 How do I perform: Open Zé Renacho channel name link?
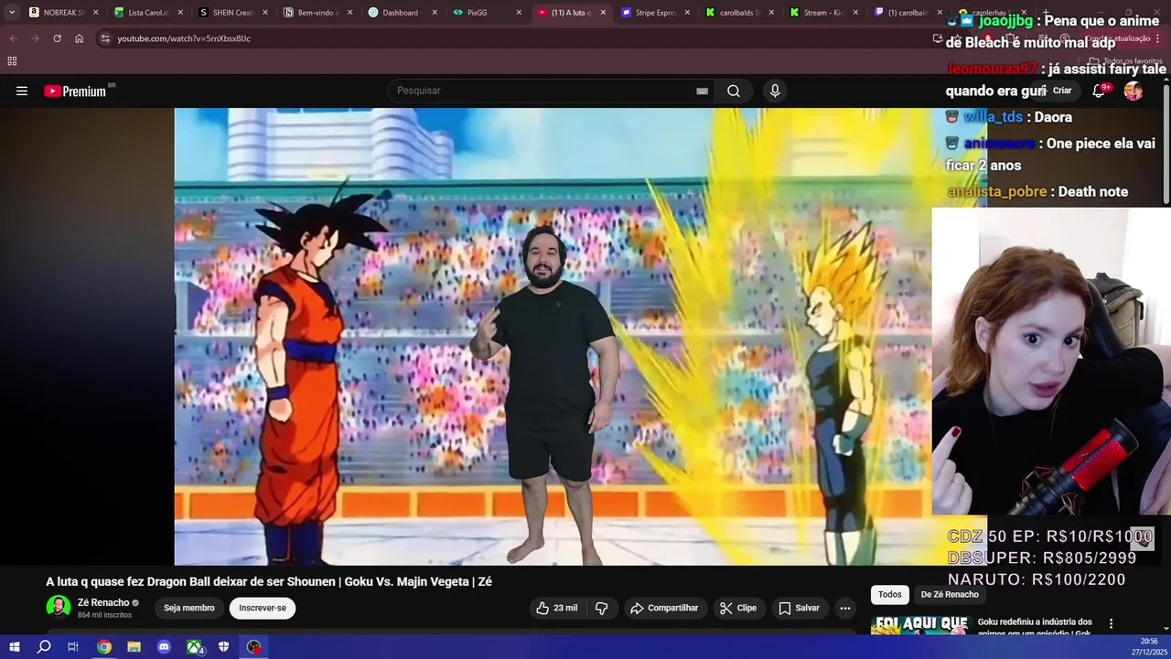click(103, 602)
